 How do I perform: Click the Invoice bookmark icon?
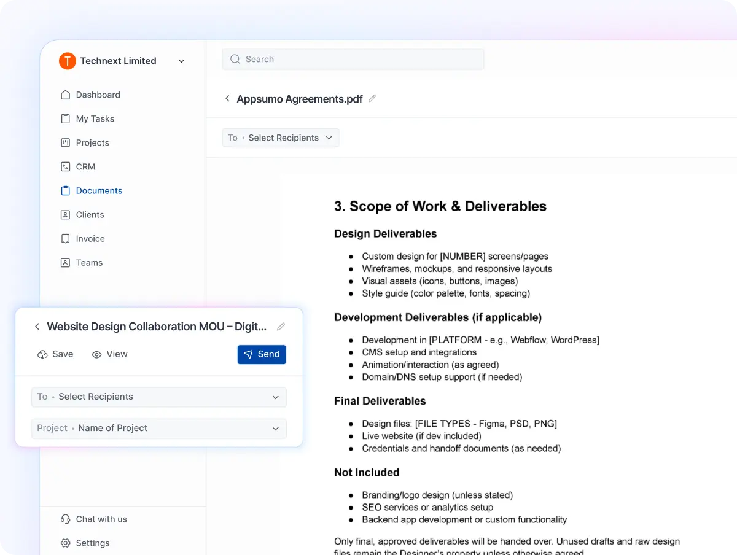coord(66,238)
